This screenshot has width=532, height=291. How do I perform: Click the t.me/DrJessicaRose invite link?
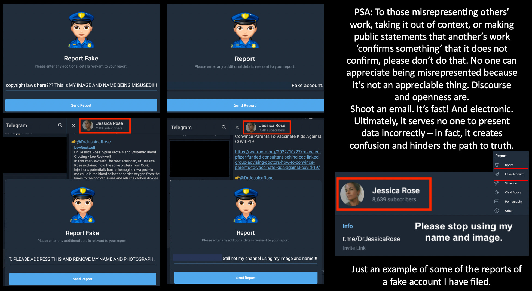click(371, 239)
